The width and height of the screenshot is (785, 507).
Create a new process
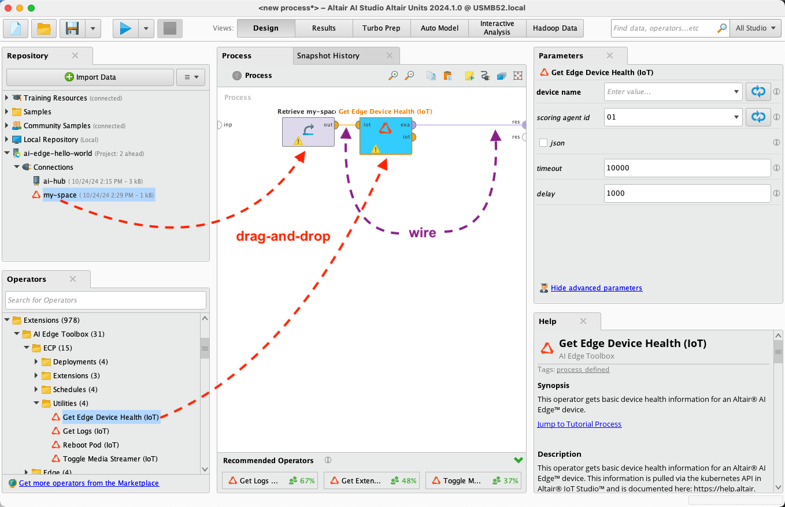(x=17, y=28)
